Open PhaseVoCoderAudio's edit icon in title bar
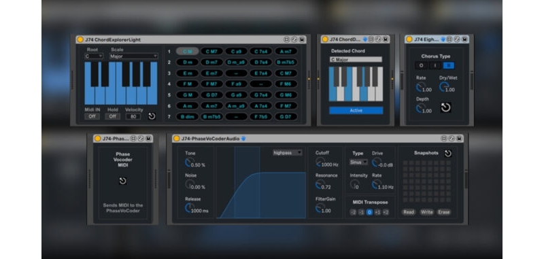 click(x=452, y=139)
